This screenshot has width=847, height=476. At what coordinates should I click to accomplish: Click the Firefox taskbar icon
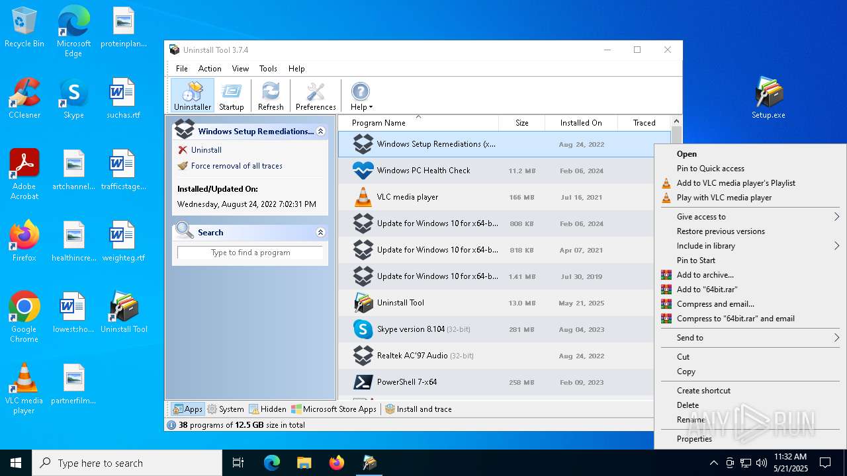tap(337, 463)
